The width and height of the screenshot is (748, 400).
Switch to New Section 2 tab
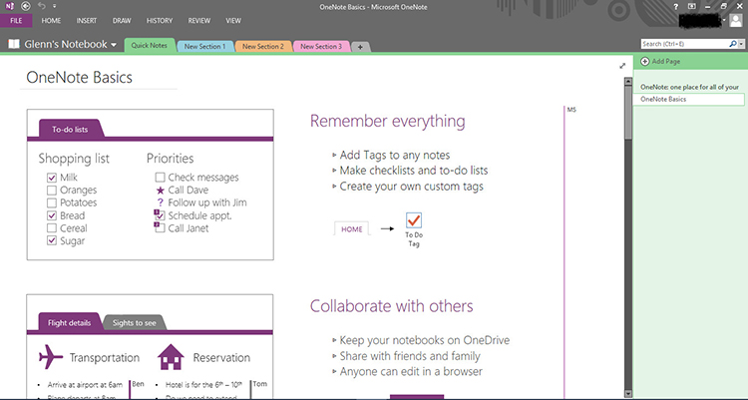pyautogui.click(x=262, y=46)
